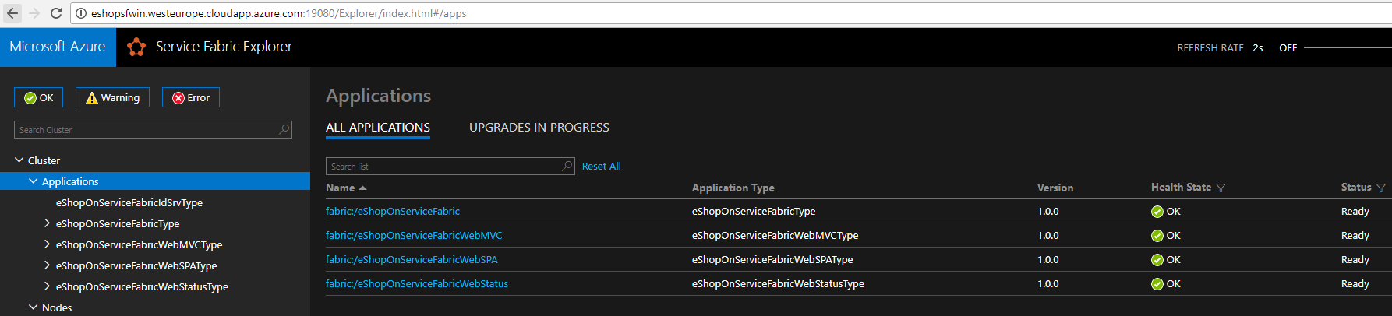Click site information icon in address bar
This screenshot has height=316, width=1392.
click(x=81, y=13)
